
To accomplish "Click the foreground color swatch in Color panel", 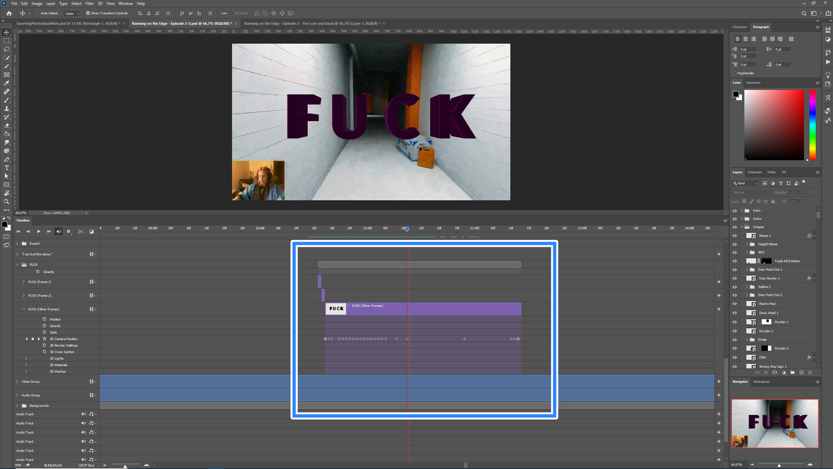I will pyautogui.click(x=736, y=94).
